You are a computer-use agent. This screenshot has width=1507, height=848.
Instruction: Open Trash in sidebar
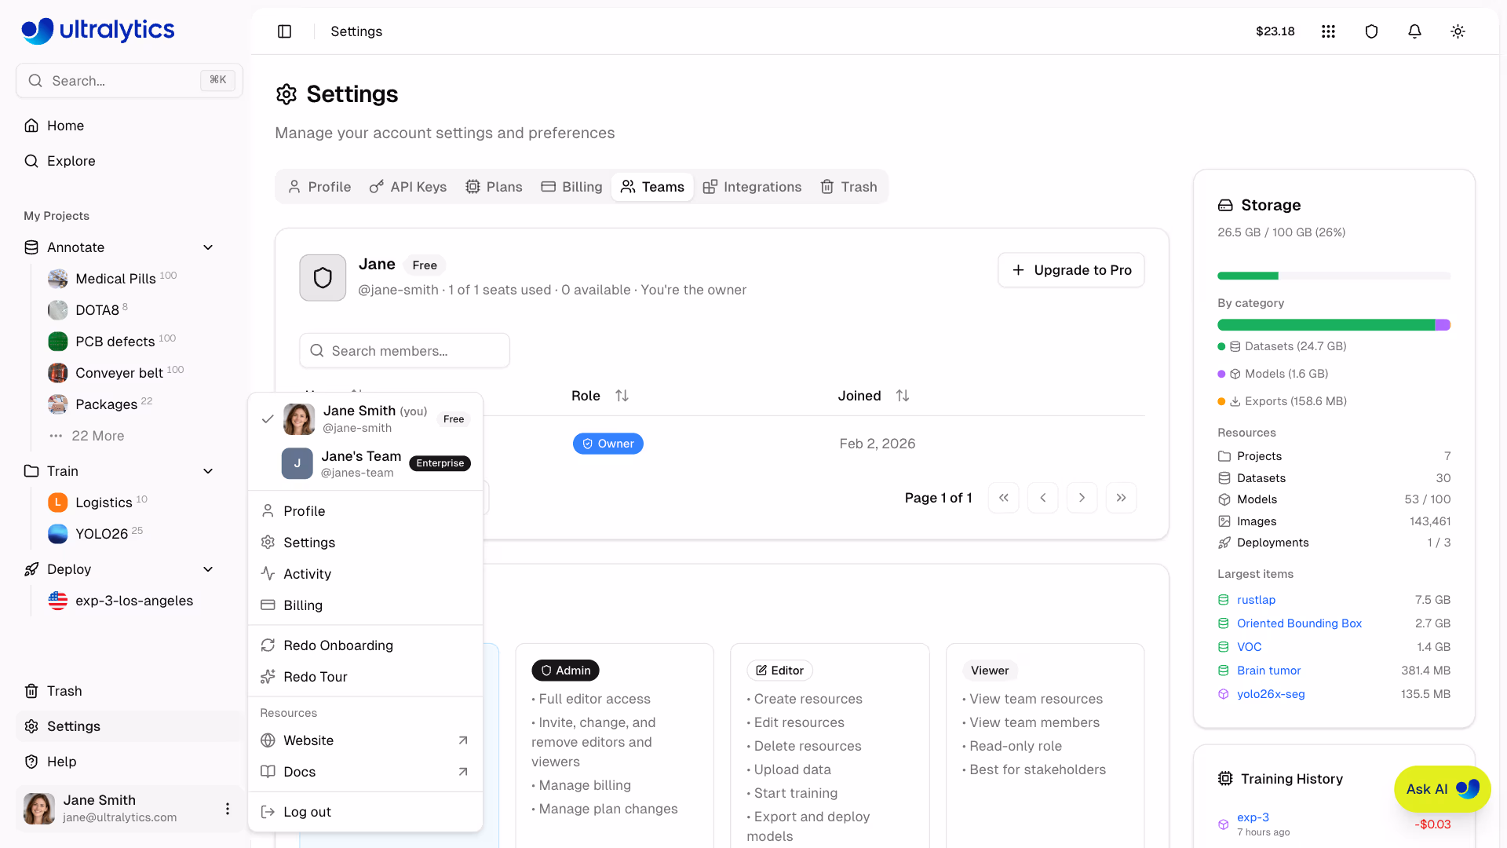(130, 691)
